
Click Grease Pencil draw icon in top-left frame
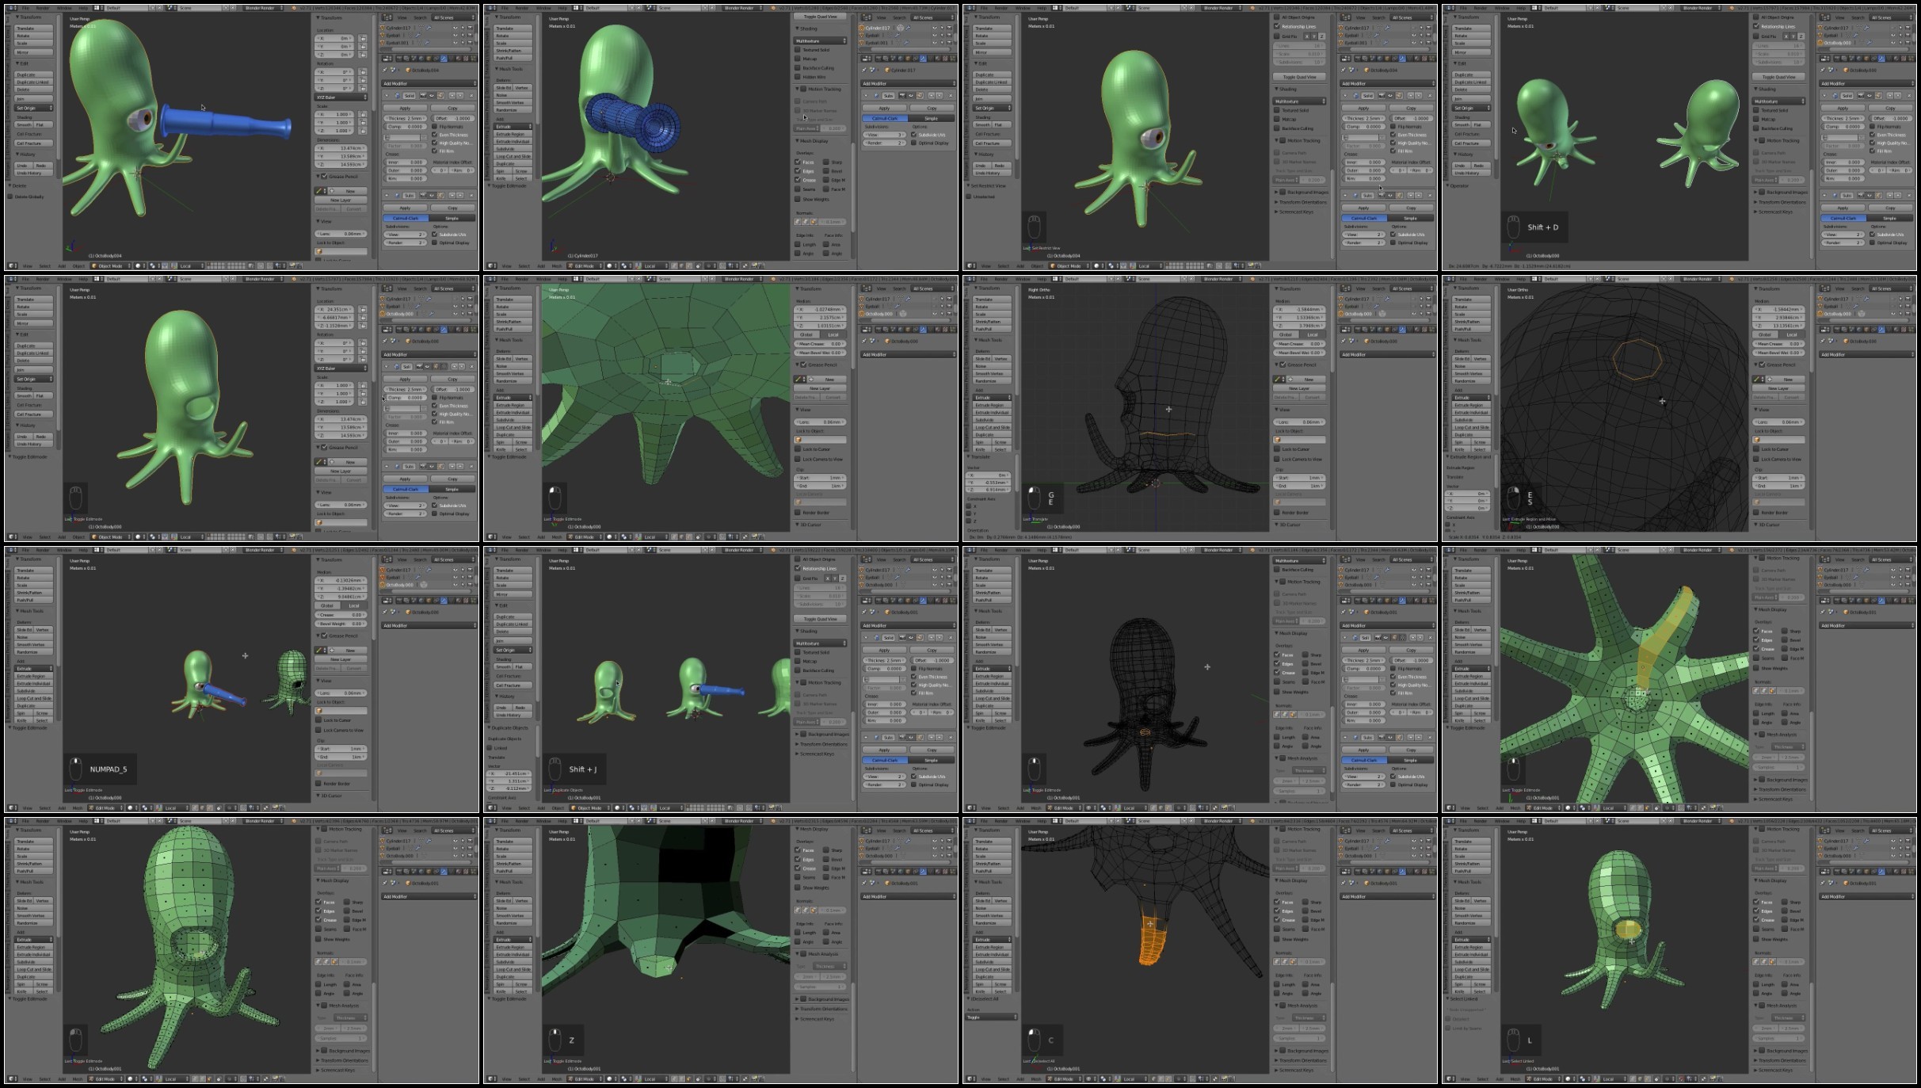tap(320, 191)
